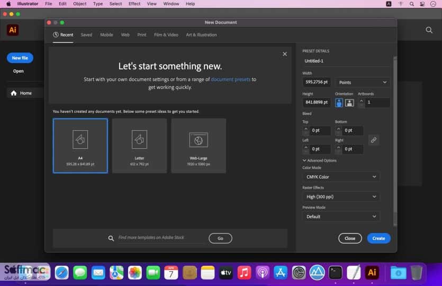Click the Height field 841.8898 pt
Screen dimensions: 442x286
317,102
